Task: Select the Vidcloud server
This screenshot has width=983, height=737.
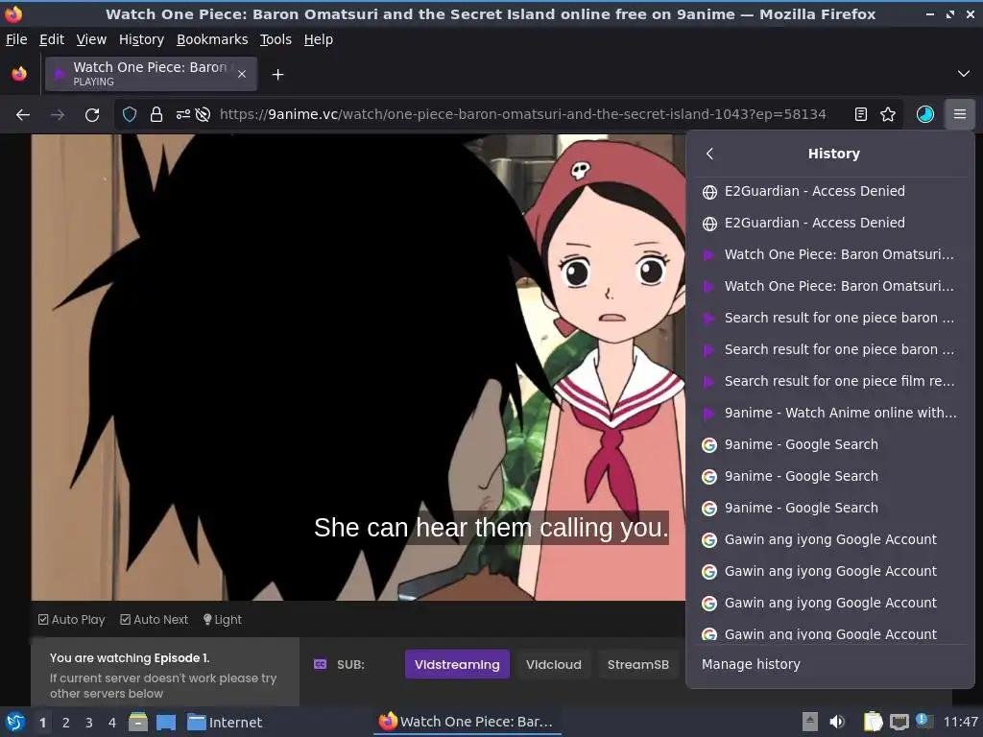Action: pyautogui.click(x=554, y=664)
